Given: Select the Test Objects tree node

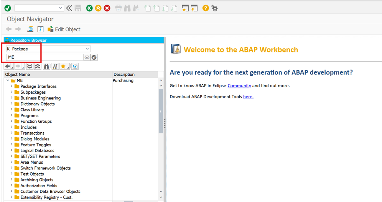Looking at the screenshot, I should point(32,174).
